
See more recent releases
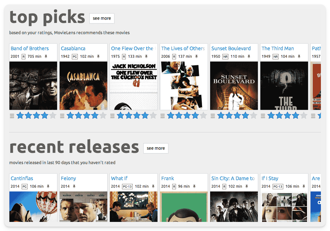(156, 148)
